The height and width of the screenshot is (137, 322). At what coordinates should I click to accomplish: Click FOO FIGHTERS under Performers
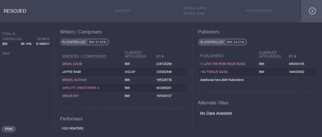[x=73, y=128]
